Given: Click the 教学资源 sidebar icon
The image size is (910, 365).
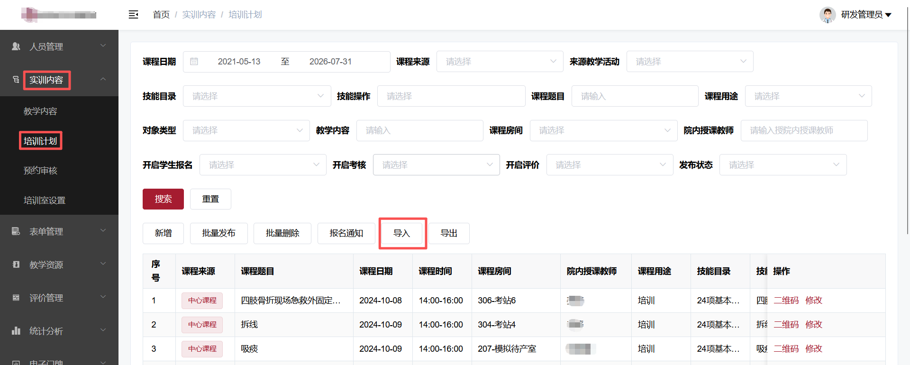Looking at the screenshot, I should pos(16,265).
